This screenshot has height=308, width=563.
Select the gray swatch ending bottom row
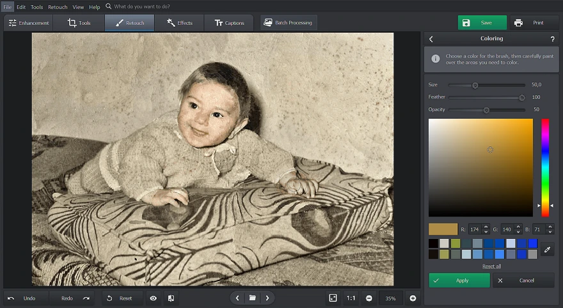533,254
